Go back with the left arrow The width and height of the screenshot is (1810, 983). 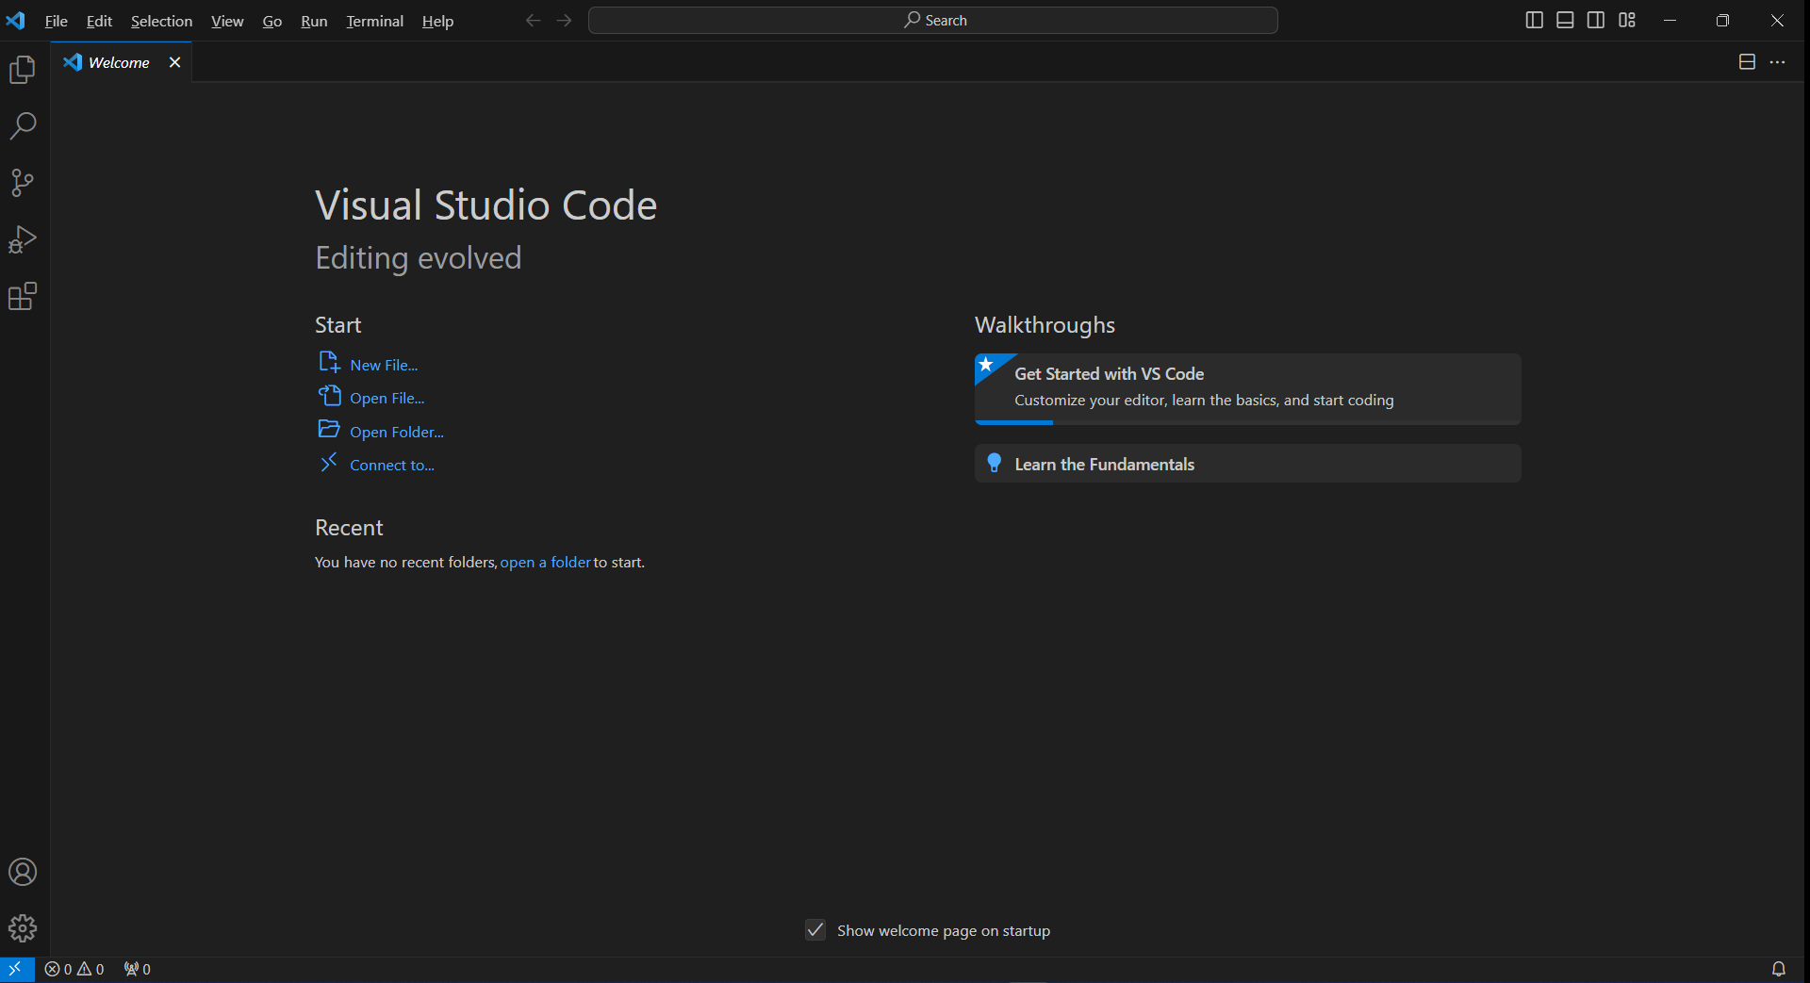(x=533, y=20)
